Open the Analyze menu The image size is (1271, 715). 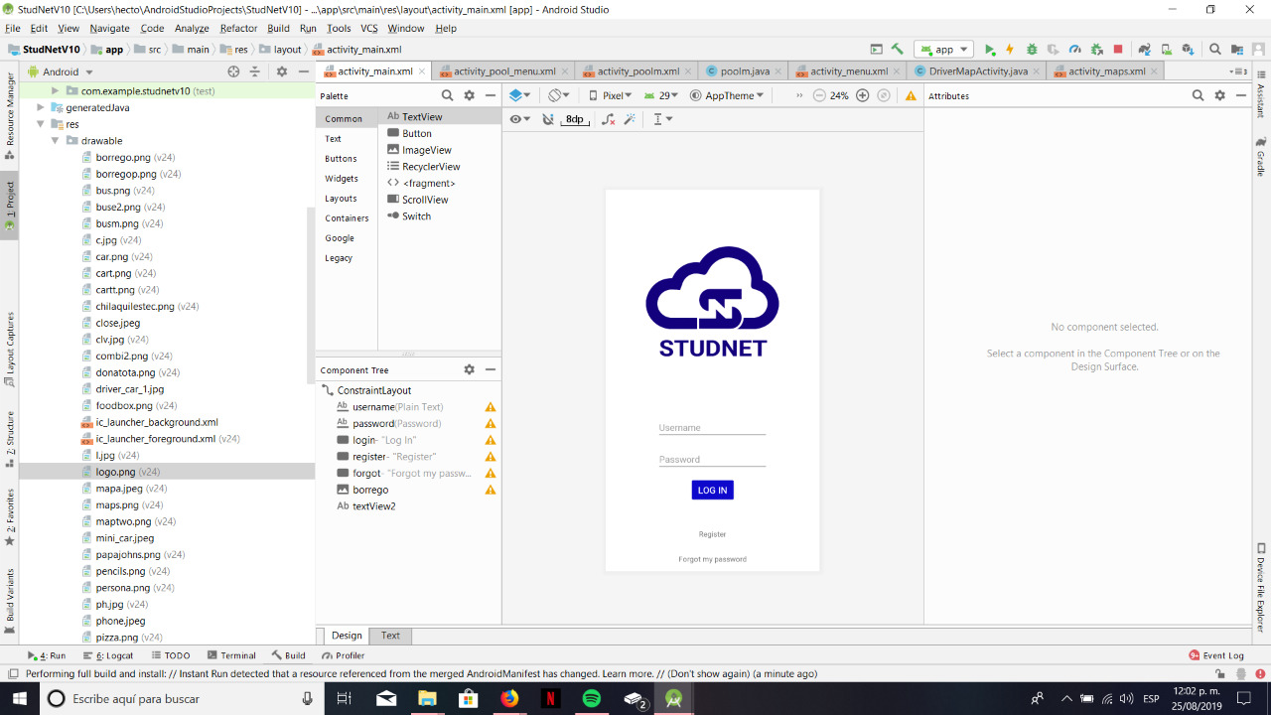click(x=192, y=29)
